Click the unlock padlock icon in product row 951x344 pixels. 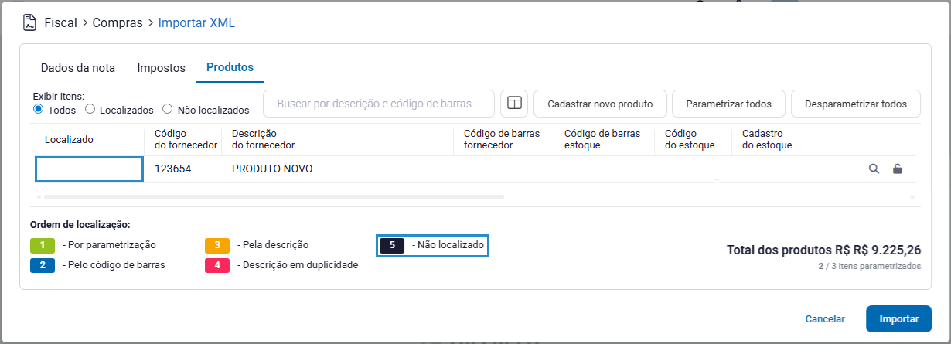(x=898, y=169)
